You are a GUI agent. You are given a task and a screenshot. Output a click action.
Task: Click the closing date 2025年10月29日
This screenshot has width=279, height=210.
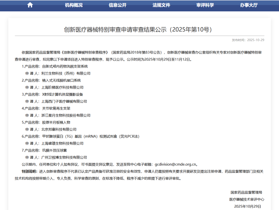tap(247, 206)
